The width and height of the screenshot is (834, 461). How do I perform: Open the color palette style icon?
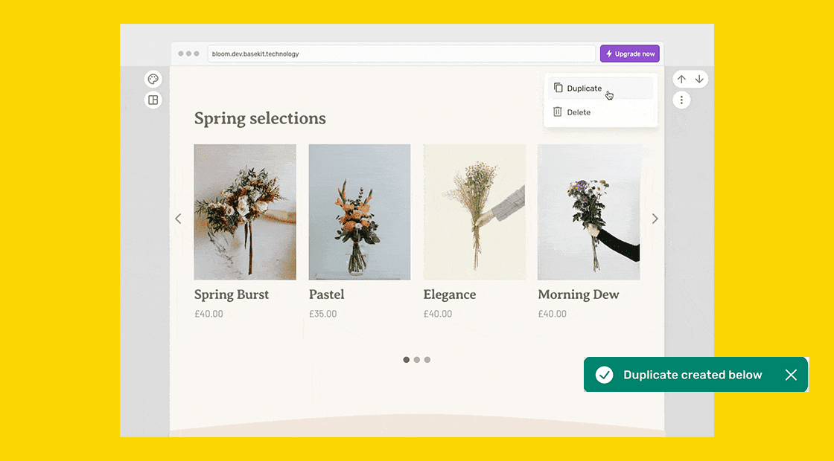pos(153,80)
